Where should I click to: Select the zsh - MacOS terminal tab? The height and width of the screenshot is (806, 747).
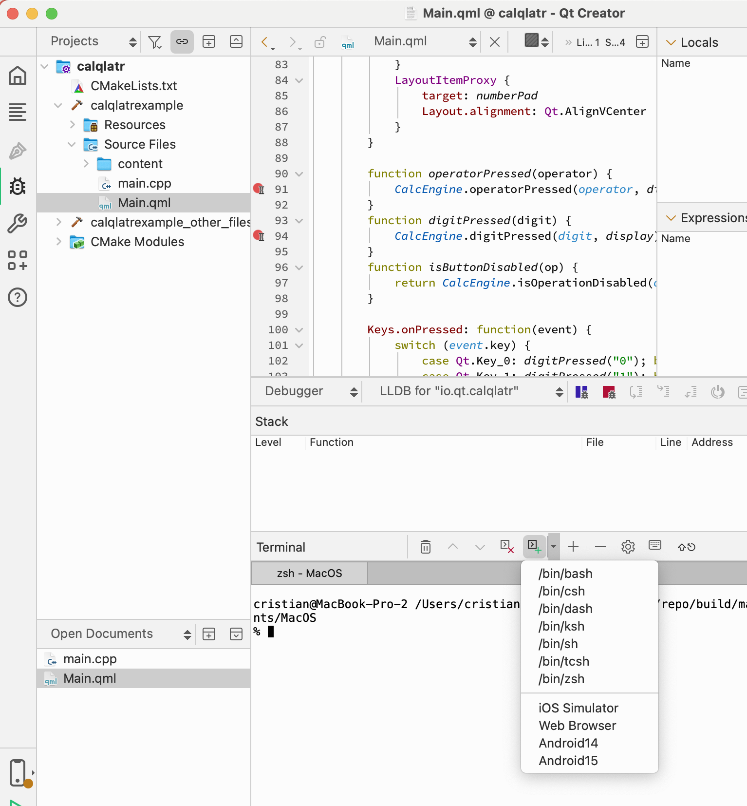[x=309, y=573]
